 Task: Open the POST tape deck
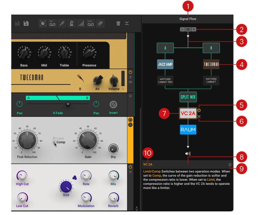point(90,23)
